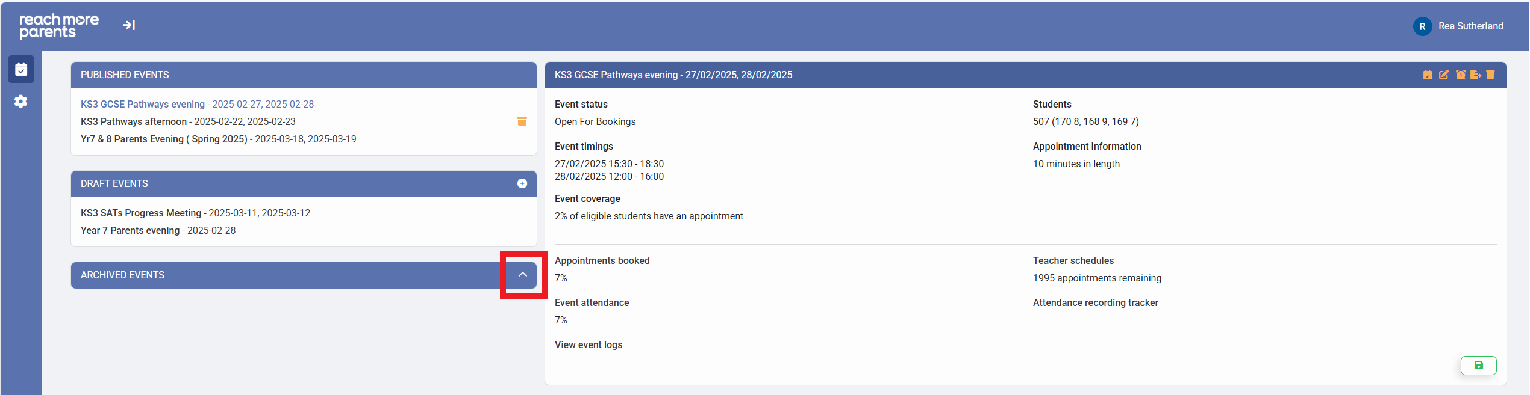
Task: Delete the event with the trash icon
Action: (1490, 75)
